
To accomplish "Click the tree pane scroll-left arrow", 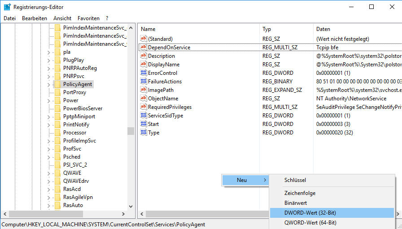I will point(5,214).
